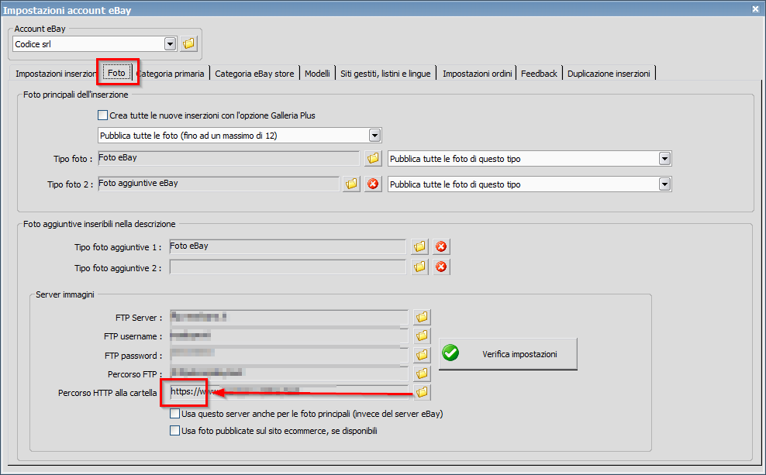Open the Duplicazione inserzioni tab

click(x=609, y=74)
